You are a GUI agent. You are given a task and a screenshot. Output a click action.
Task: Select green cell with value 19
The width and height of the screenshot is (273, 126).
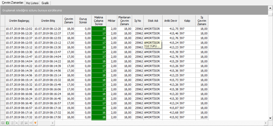tap(99, 108)
